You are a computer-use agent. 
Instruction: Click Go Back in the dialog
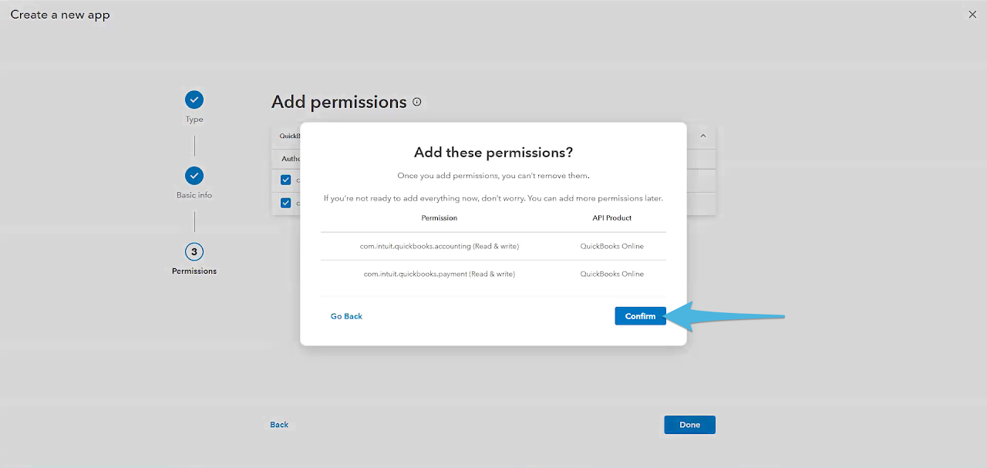(346, 316)
